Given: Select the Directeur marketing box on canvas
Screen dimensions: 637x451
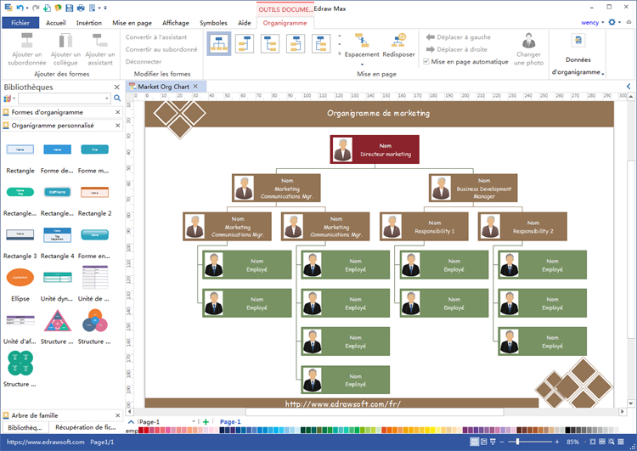Looking at the screenshot, I should pyautogui.click(x=375, y=150).
